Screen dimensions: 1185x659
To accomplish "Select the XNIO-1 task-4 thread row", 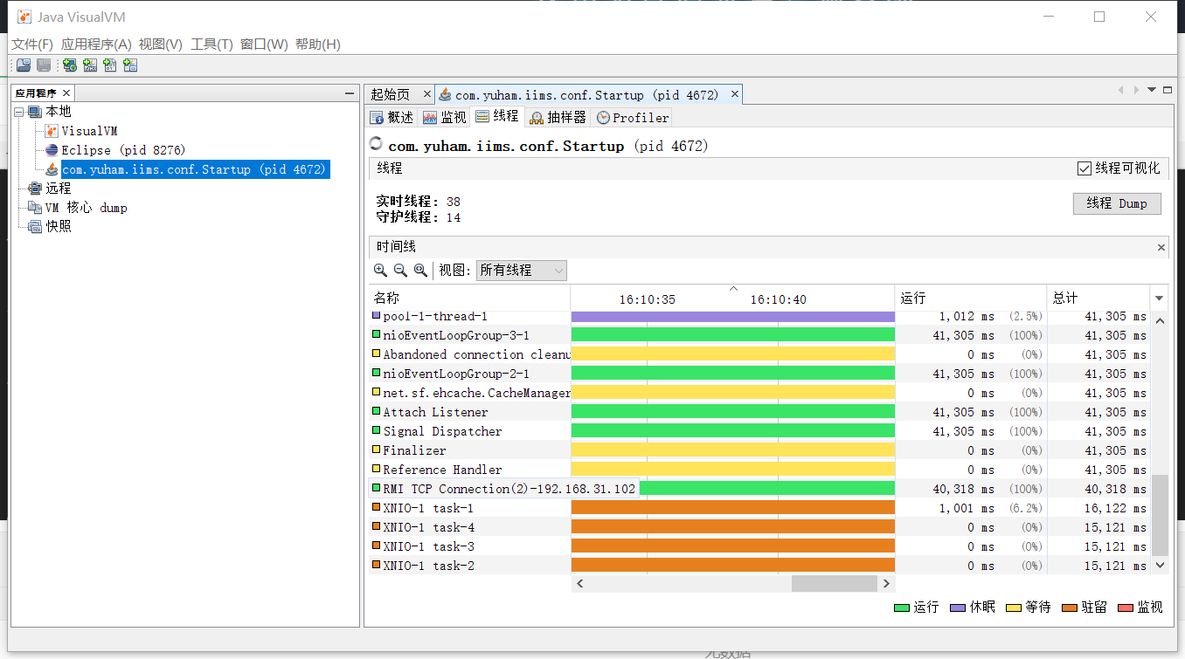I will [759, 527].
